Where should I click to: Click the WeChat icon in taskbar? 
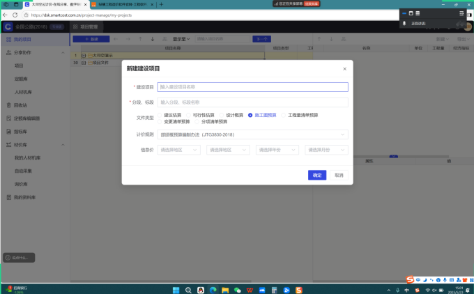pos(237,289)
